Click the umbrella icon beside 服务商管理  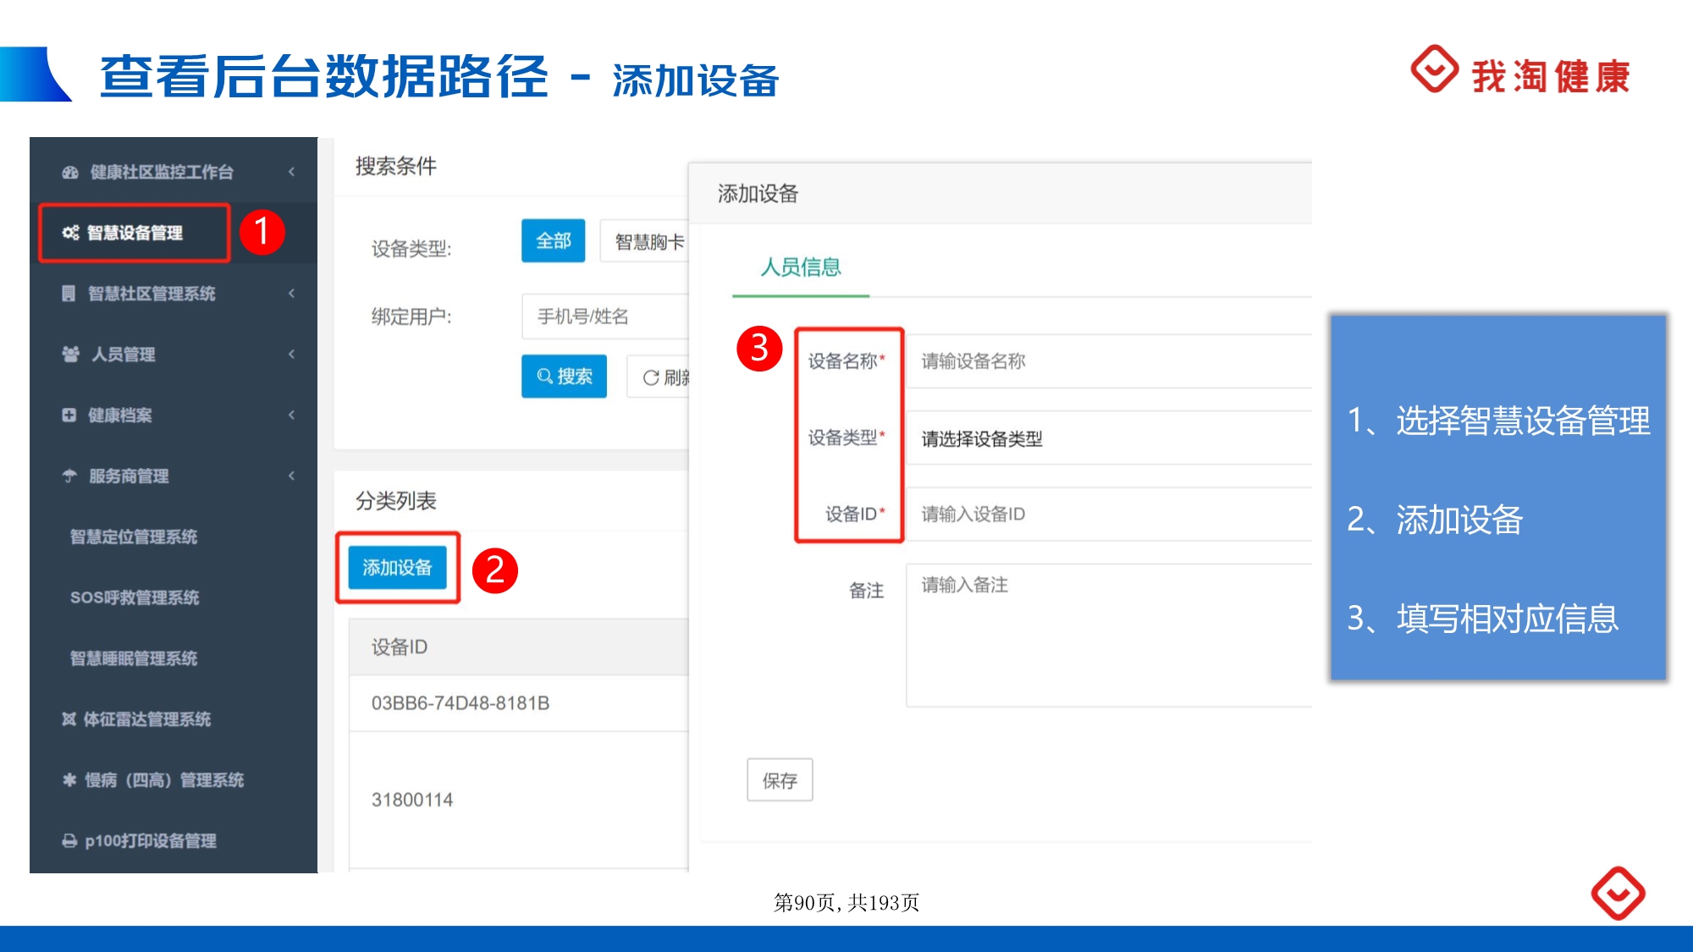[69, 476]
